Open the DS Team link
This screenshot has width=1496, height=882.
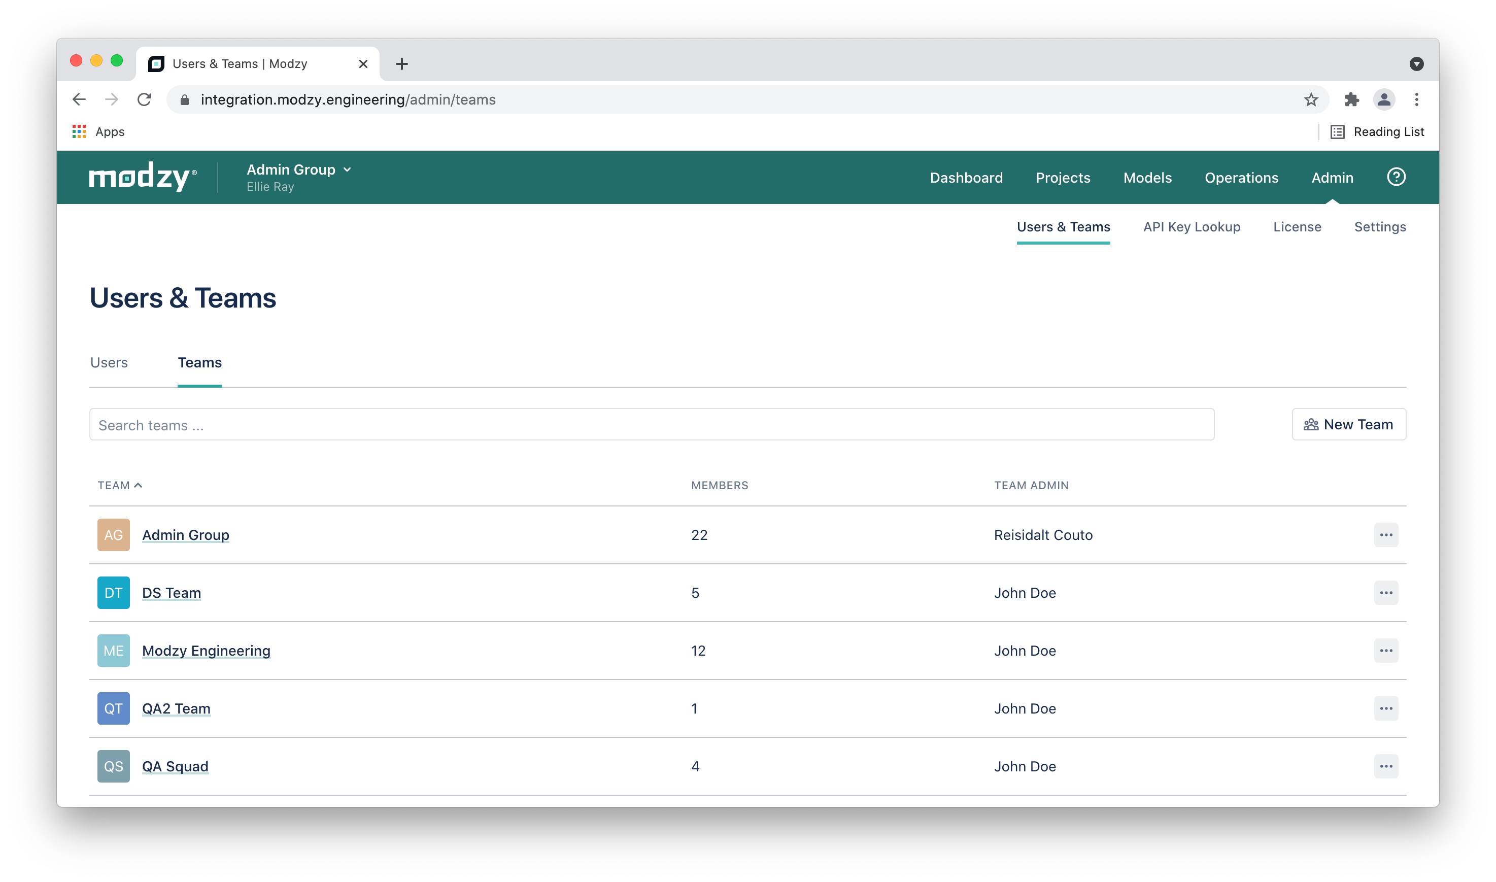[x=171, y=593]
